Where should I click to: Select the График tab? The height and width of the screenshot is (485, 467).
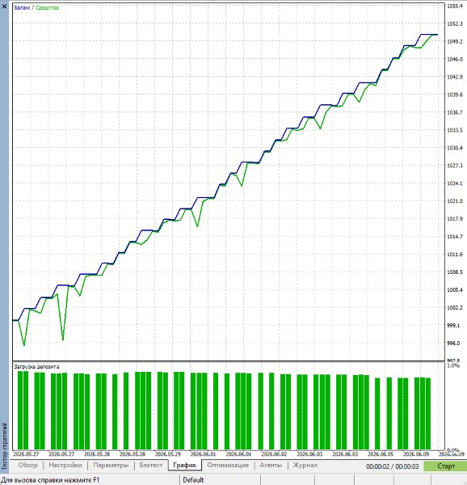pos(184,465)
